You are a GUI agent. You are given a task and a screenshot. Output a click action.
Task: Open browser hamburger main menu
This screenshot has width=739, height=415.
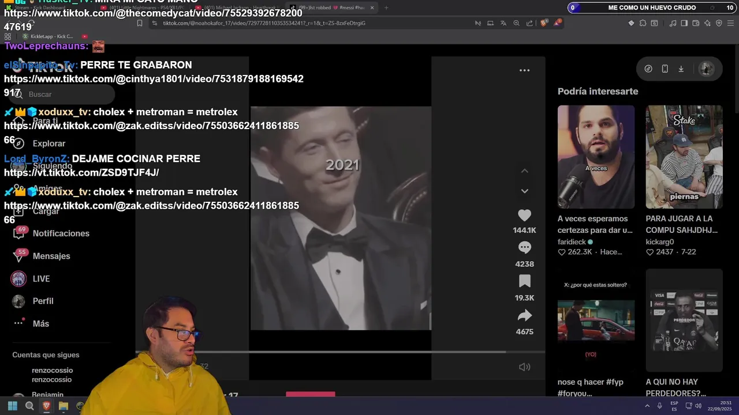point(730,23)
